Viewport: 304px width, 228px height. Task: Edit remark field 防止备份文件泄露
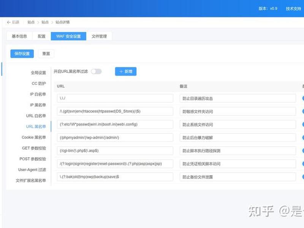tap(238, 177)
